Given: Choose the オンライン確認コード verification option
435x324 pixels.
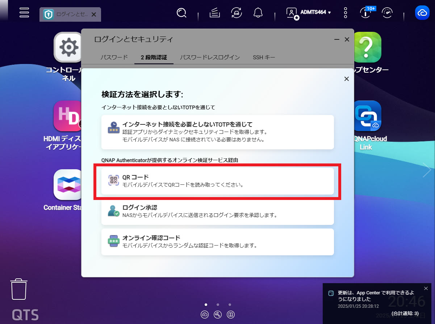Looking at the screenshot, I should 218,242.
